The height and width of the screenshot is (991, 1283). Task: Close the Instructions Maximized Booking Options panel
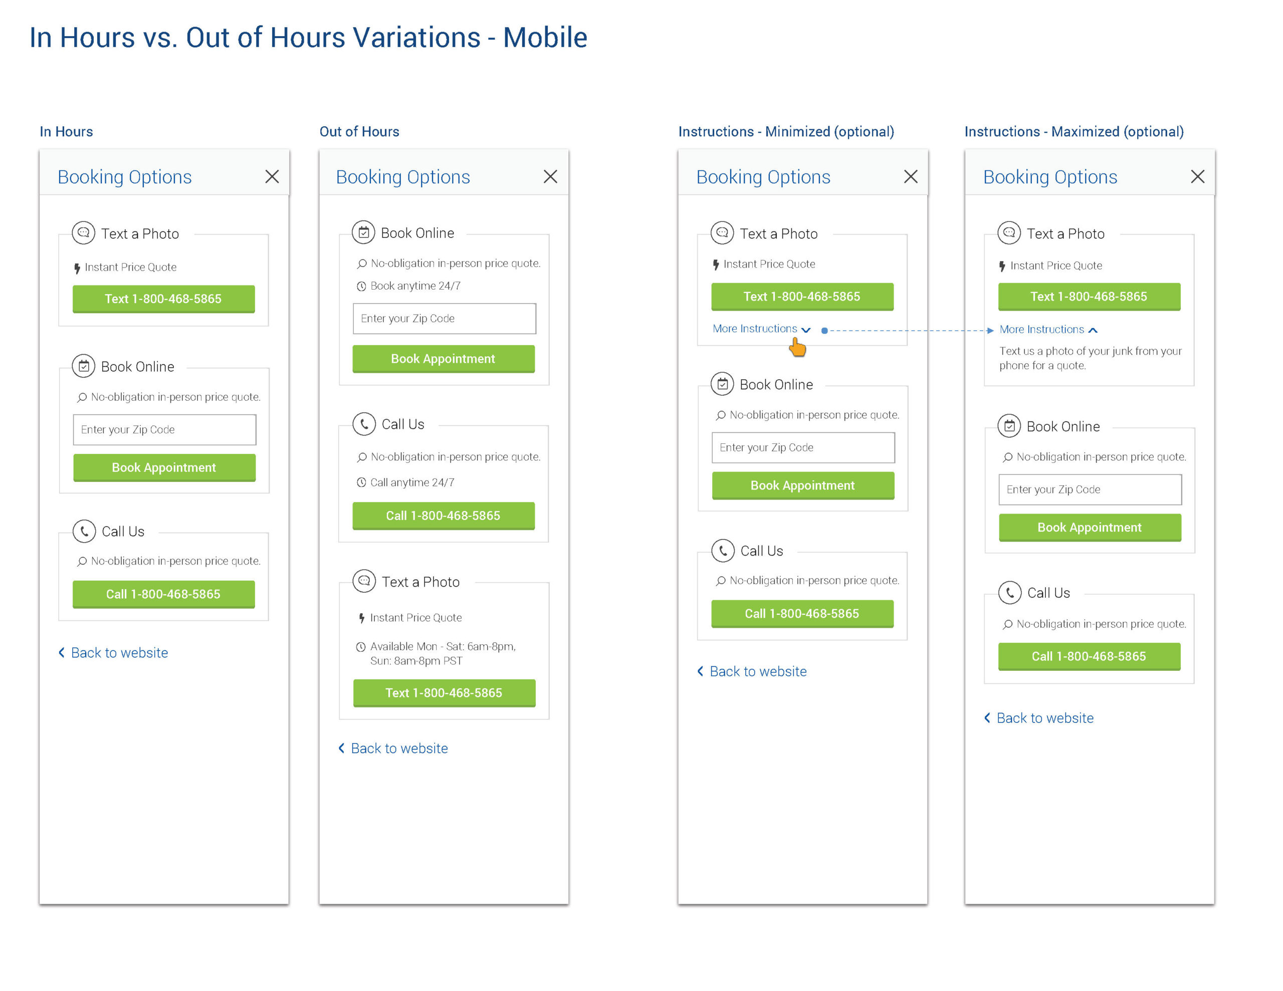tap(1198, 177)
